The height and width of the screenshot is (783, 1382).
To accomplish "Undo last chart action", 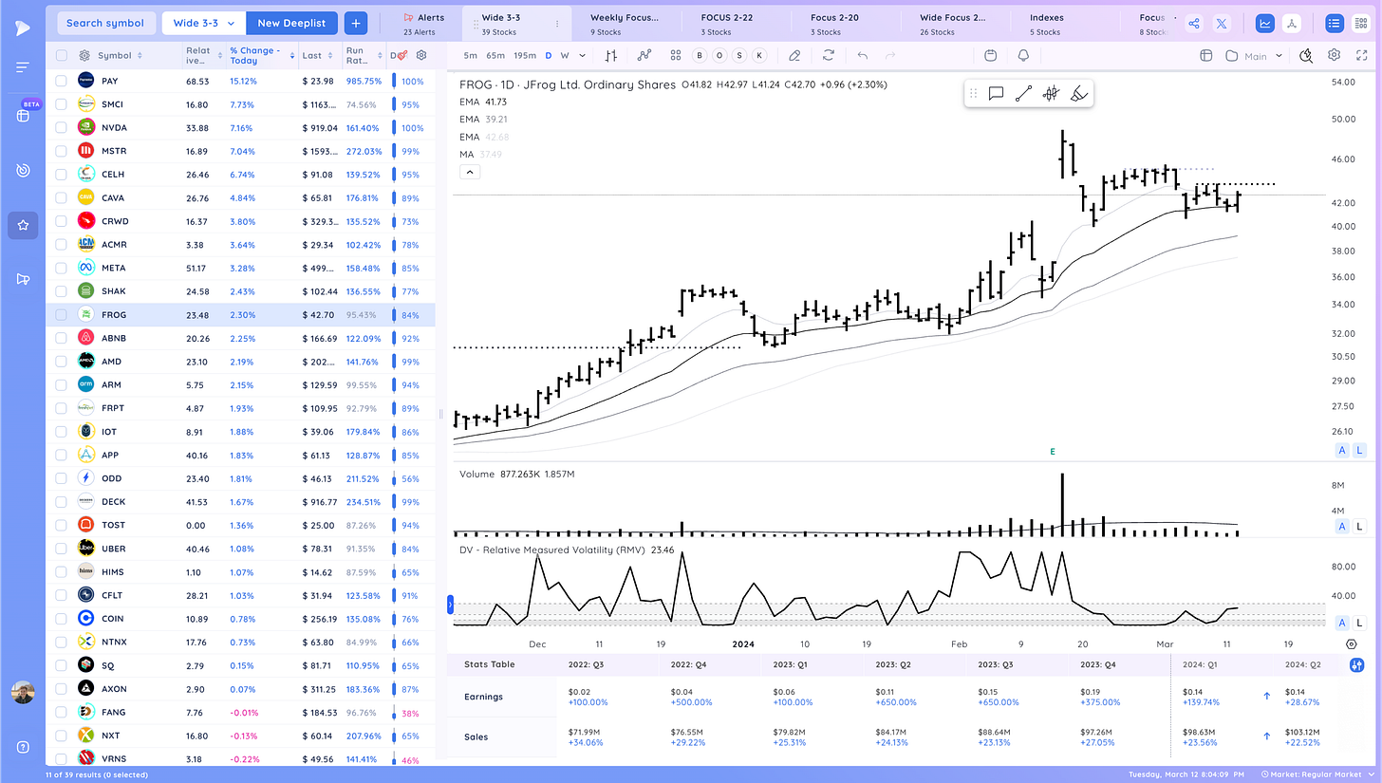I will (x=862, y=55).
